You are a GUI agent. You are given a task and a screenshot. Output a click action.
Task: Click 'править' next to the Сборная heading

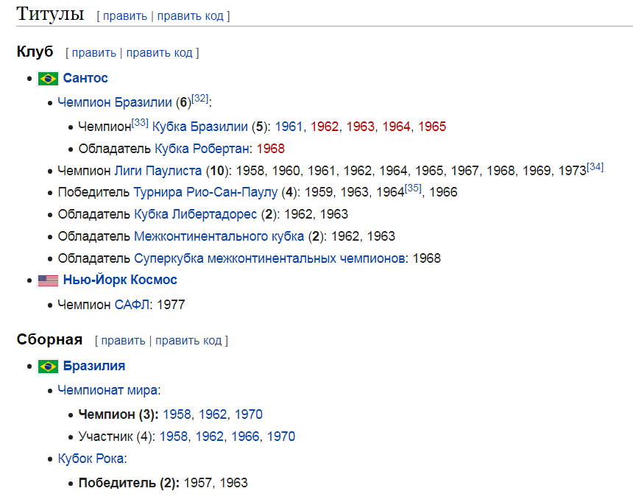coord(123,341)
